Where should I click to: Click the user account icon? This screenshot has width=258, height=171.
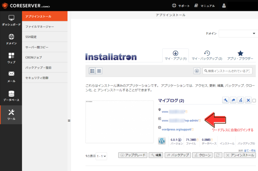[x=224, y=6]
